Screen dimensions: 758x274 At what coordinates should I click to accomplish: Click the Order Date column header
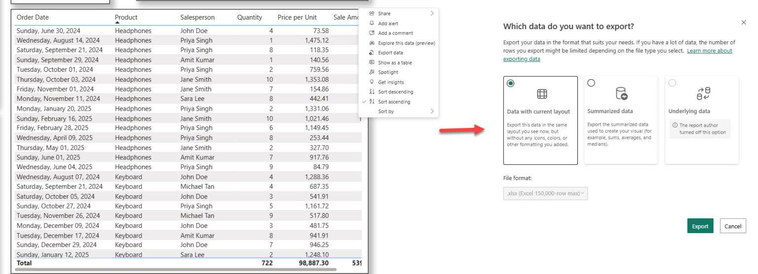[x=33, y=17]
